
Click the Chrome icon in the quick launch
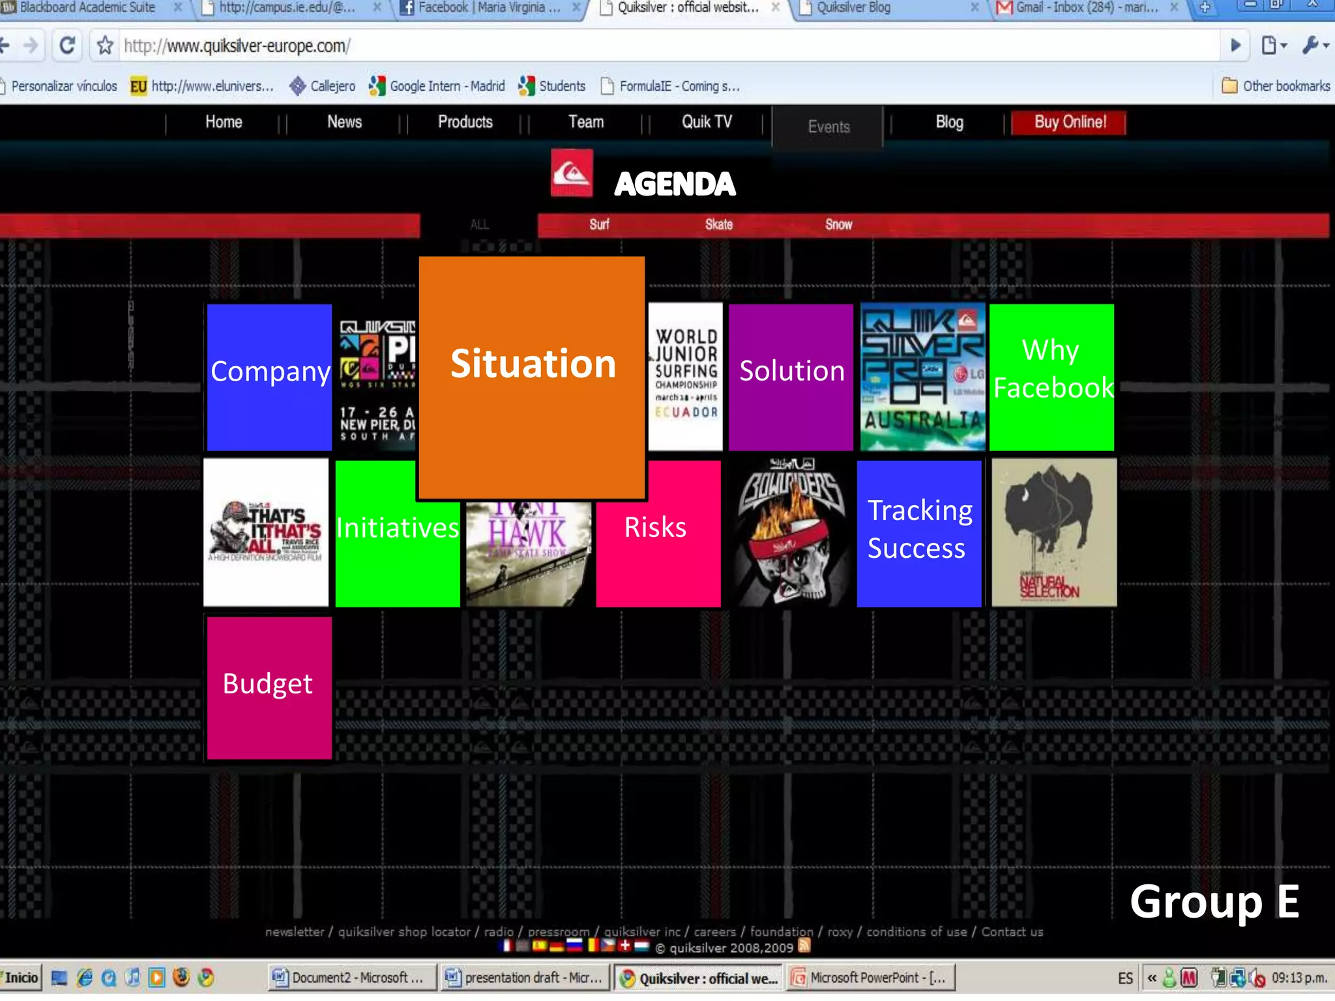pos(206,978)
